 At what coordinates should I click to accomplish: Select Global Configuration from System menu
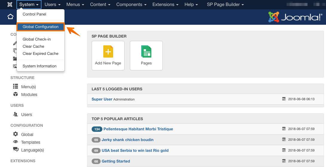click(x=41, y=27)
